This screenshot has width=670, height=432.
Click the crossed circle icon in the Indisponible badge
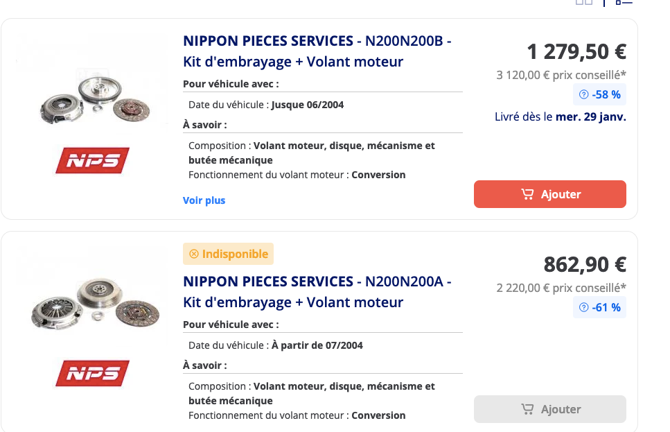click(194, 254)
